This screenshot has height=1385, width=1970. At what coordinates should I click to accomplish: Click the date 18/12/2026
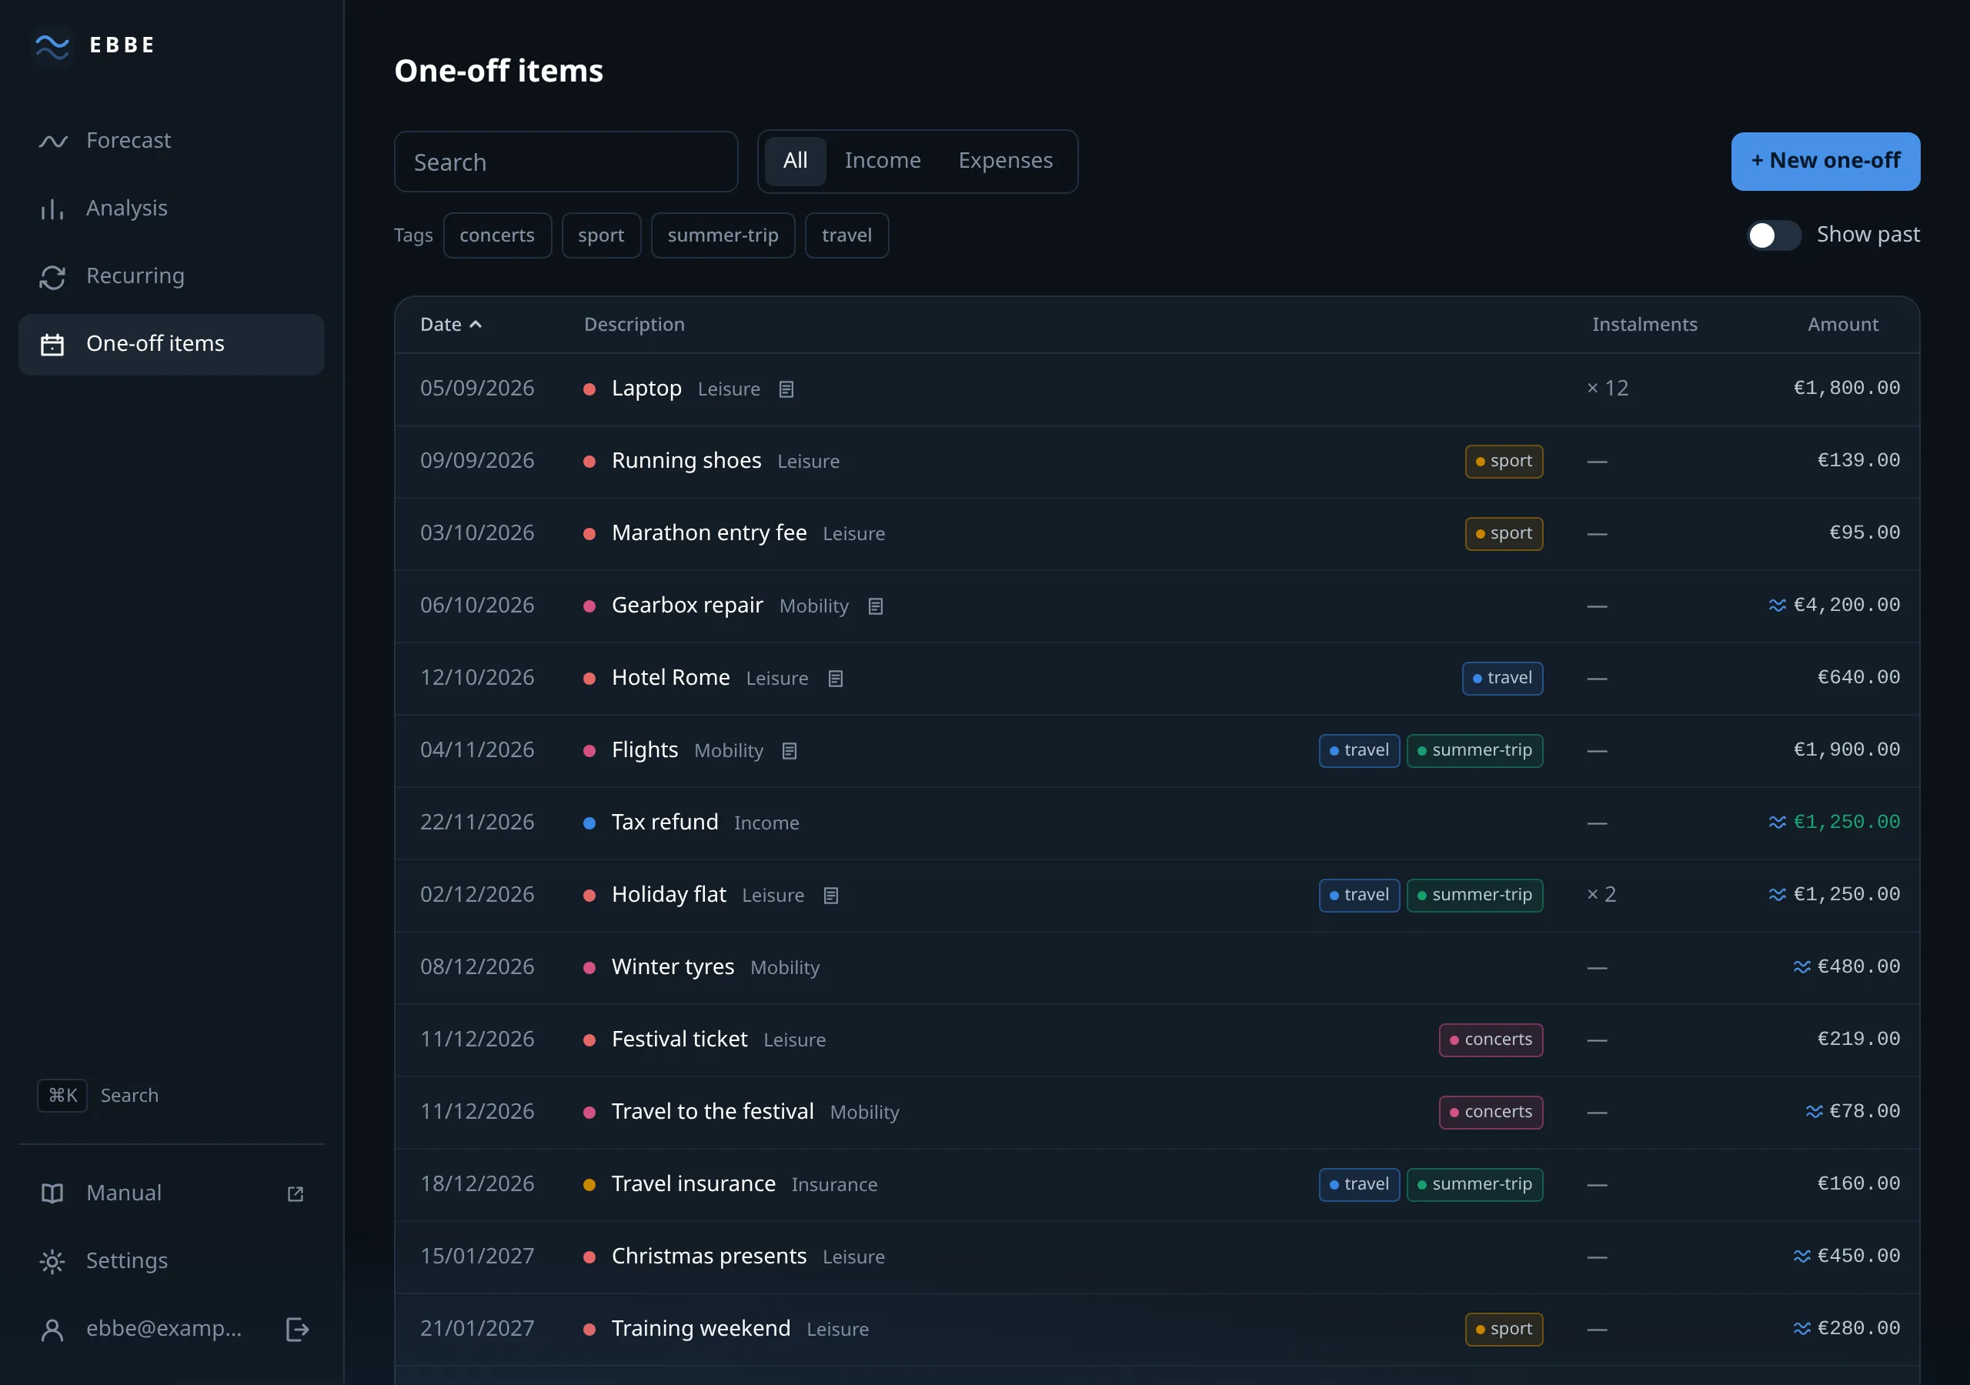(x=477, y=1184)
